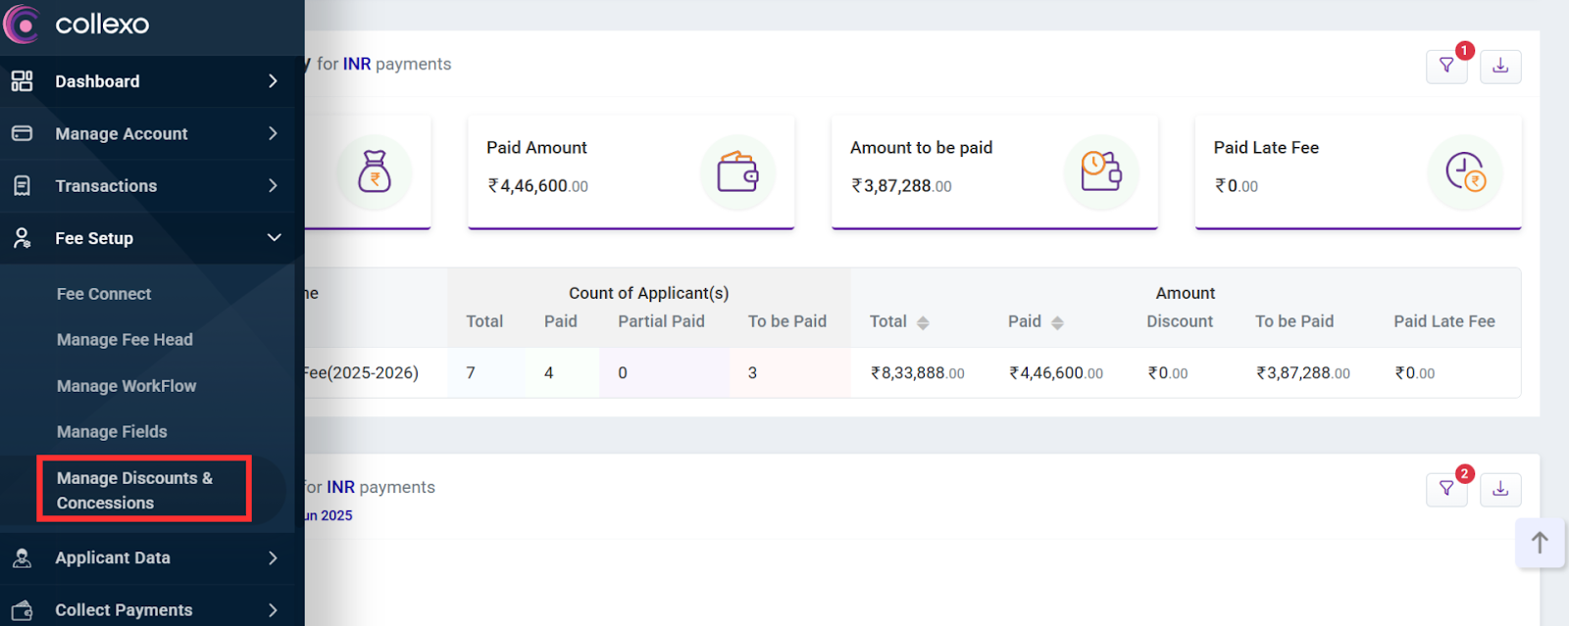Download the top INR payments summary
The image size is (1569, 626).
[x=1500, y=66]
